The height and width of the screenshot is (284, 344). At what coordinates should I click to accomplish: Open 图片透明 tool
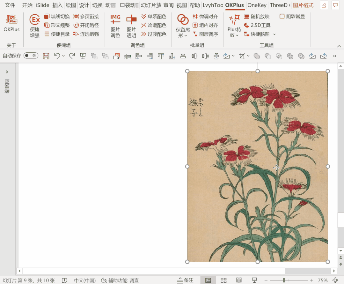click(x=131, y=26)
